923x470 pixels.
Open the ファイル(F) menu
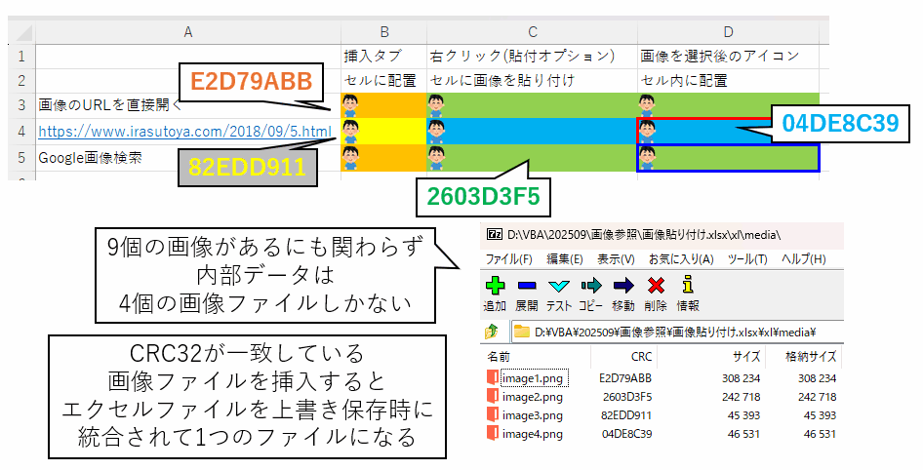(508, 258)
